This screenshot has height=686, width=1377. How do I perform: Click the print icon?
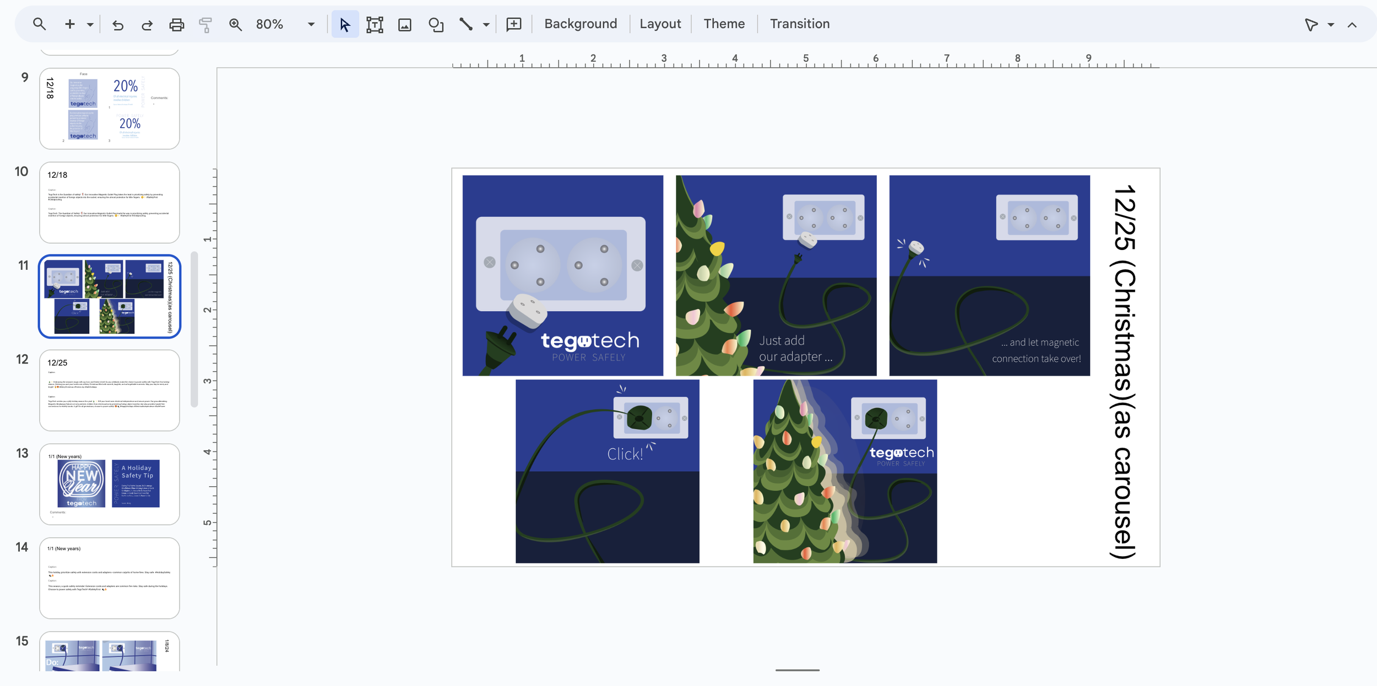coord(176,24)
